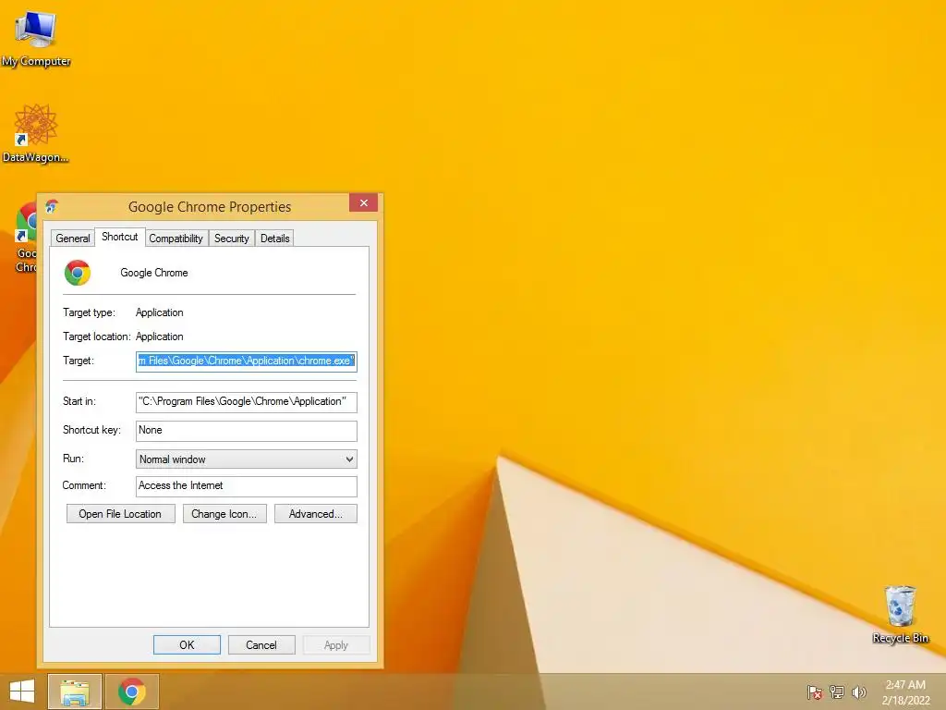
Task: Open the Compatibility tab
Action: pos(176,239)
